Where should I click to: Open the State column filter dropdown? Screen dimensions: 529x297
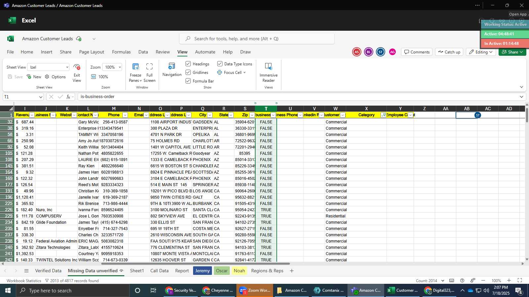tap(231, 115)
